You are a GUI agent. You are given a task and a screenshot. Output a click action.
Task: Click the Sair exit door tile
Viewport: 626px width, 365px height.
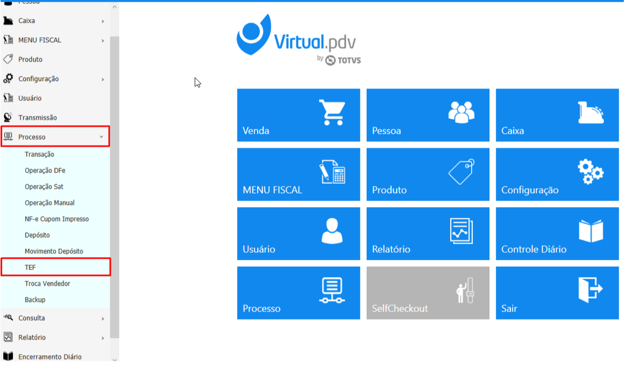point(557,293)
